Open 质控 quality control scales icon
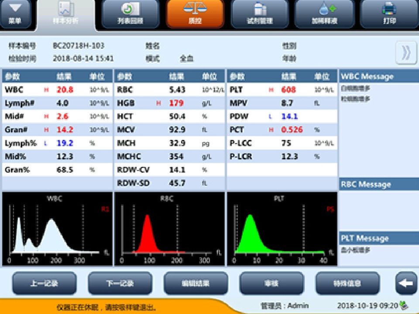The height and width of the screenshot is (314, 419). tap(194, 14)
